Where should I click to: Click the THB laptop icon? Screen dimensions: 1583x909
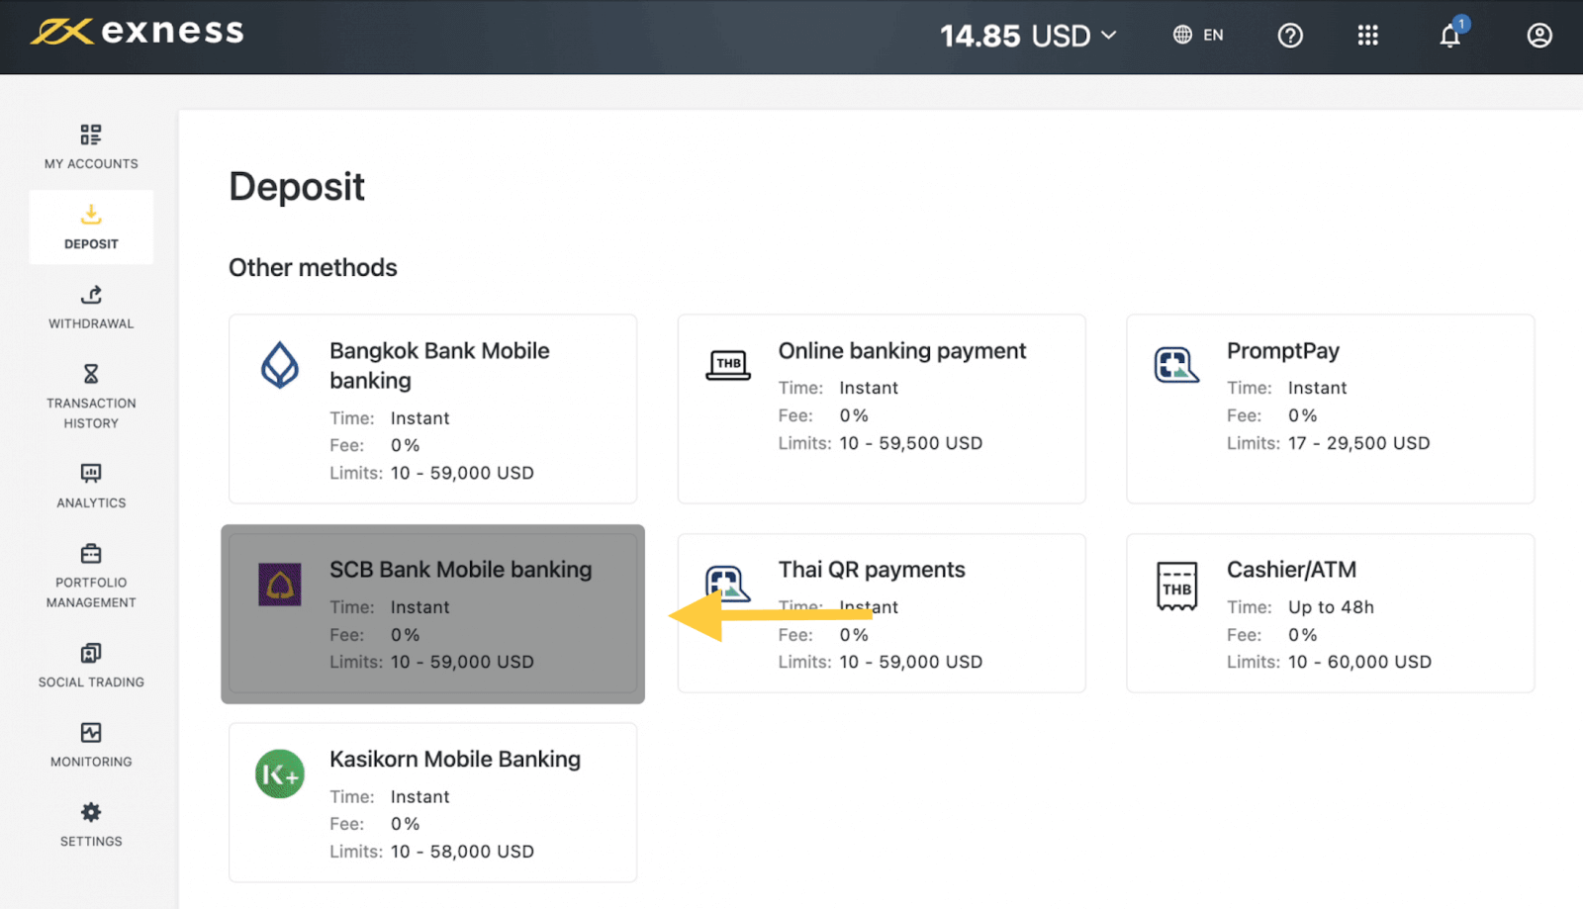(x=728, y=365)
